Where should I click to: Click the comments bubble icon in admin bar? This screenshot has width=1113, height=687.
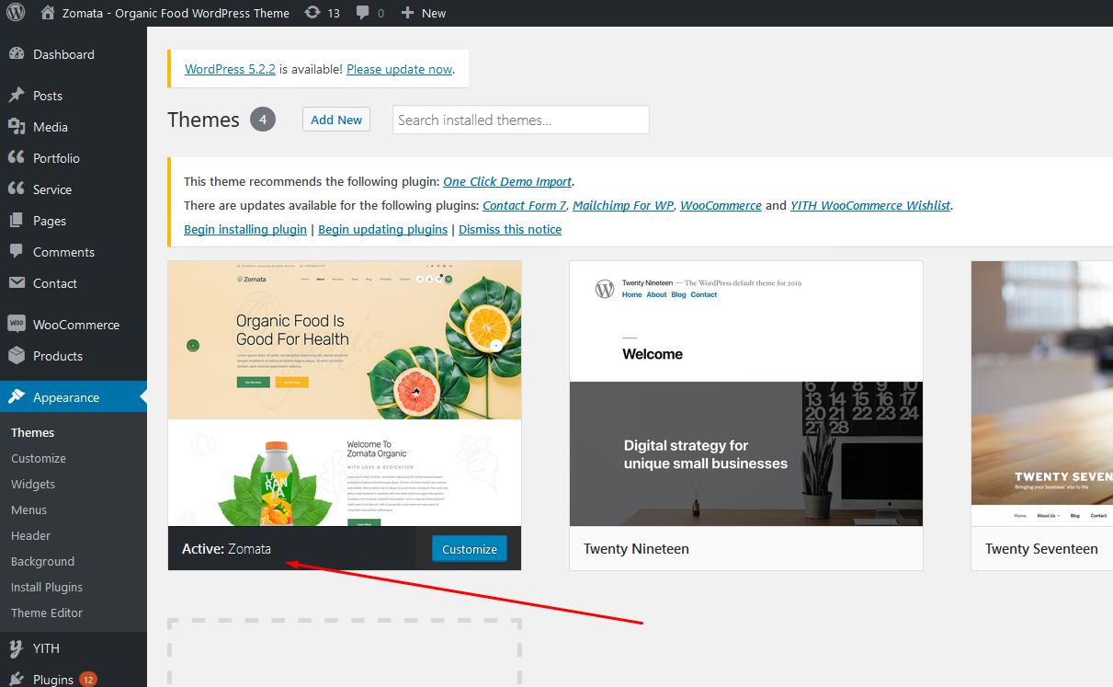tap(364, 13)
